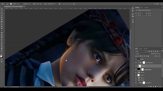The image size is (163, 91).
Task: Click the foreground color swatch
Action: [x=1, y=56]
